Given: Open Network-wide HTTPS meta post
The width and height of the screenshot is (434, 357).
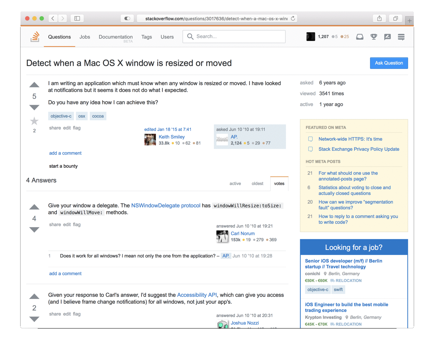Looking at the screenshot, I should pyautogui.click(x=350, y=139).
